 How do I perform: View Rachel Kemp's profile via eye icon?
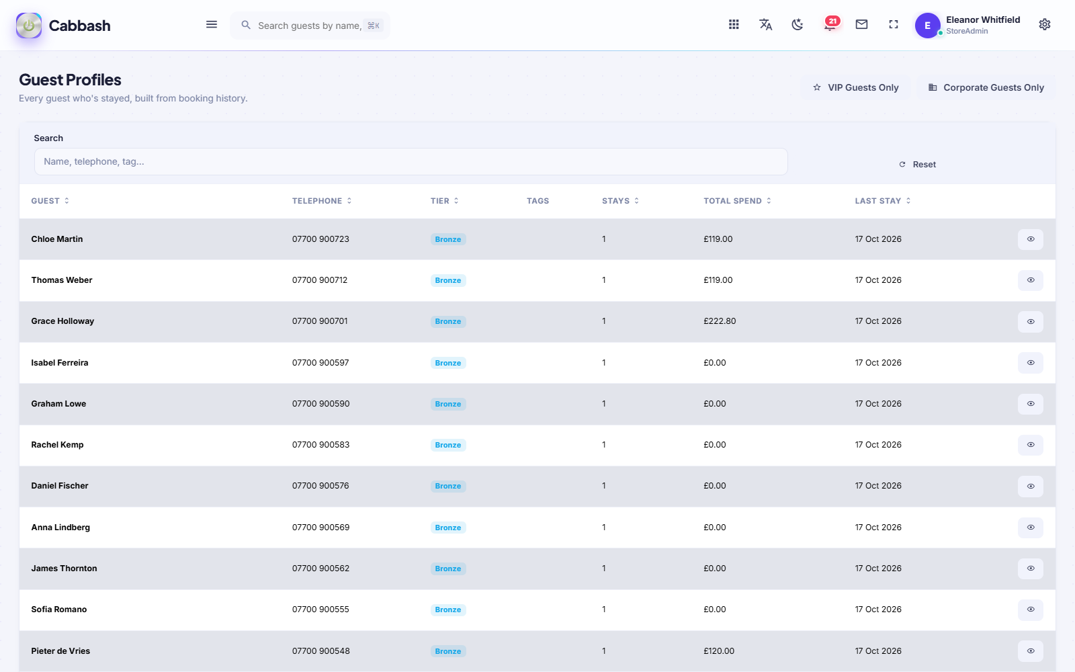click(x=1030, y=445)
